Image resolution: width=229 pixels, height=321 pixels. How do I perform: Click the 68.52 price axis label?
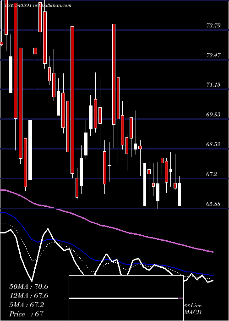coord(213,144)
